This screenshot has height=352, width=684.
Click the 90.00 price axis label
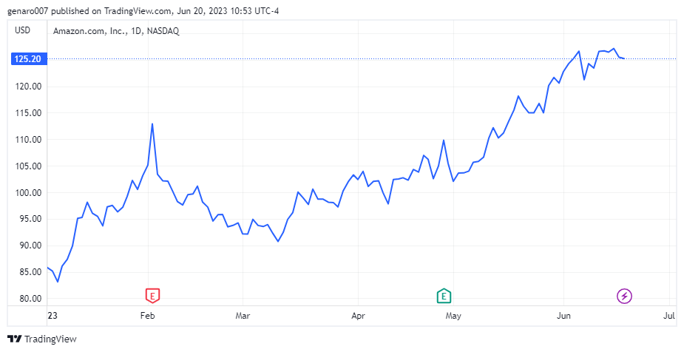32,246
